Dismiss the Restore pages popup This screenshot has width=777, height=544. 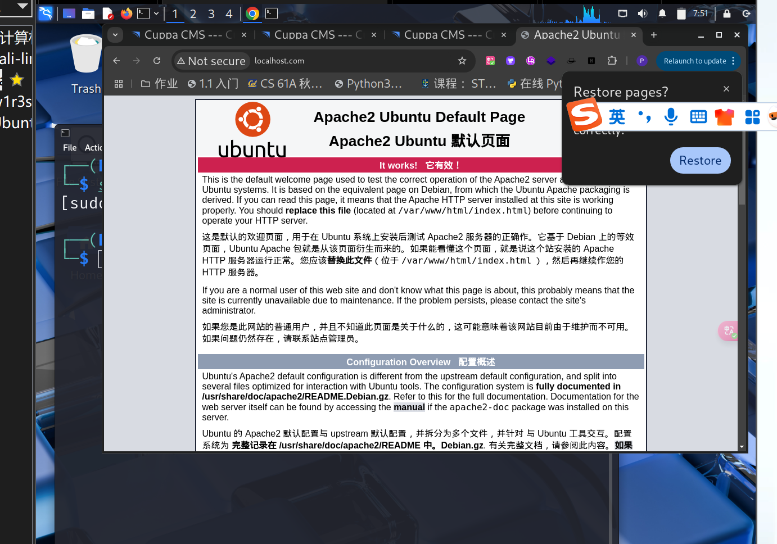[x=726, y=89]
